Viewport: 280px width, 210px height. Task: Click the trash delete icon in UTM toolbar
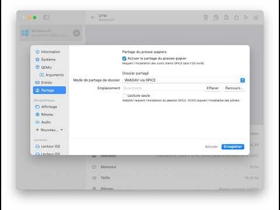pyautogui.click(x=206, y=17)
